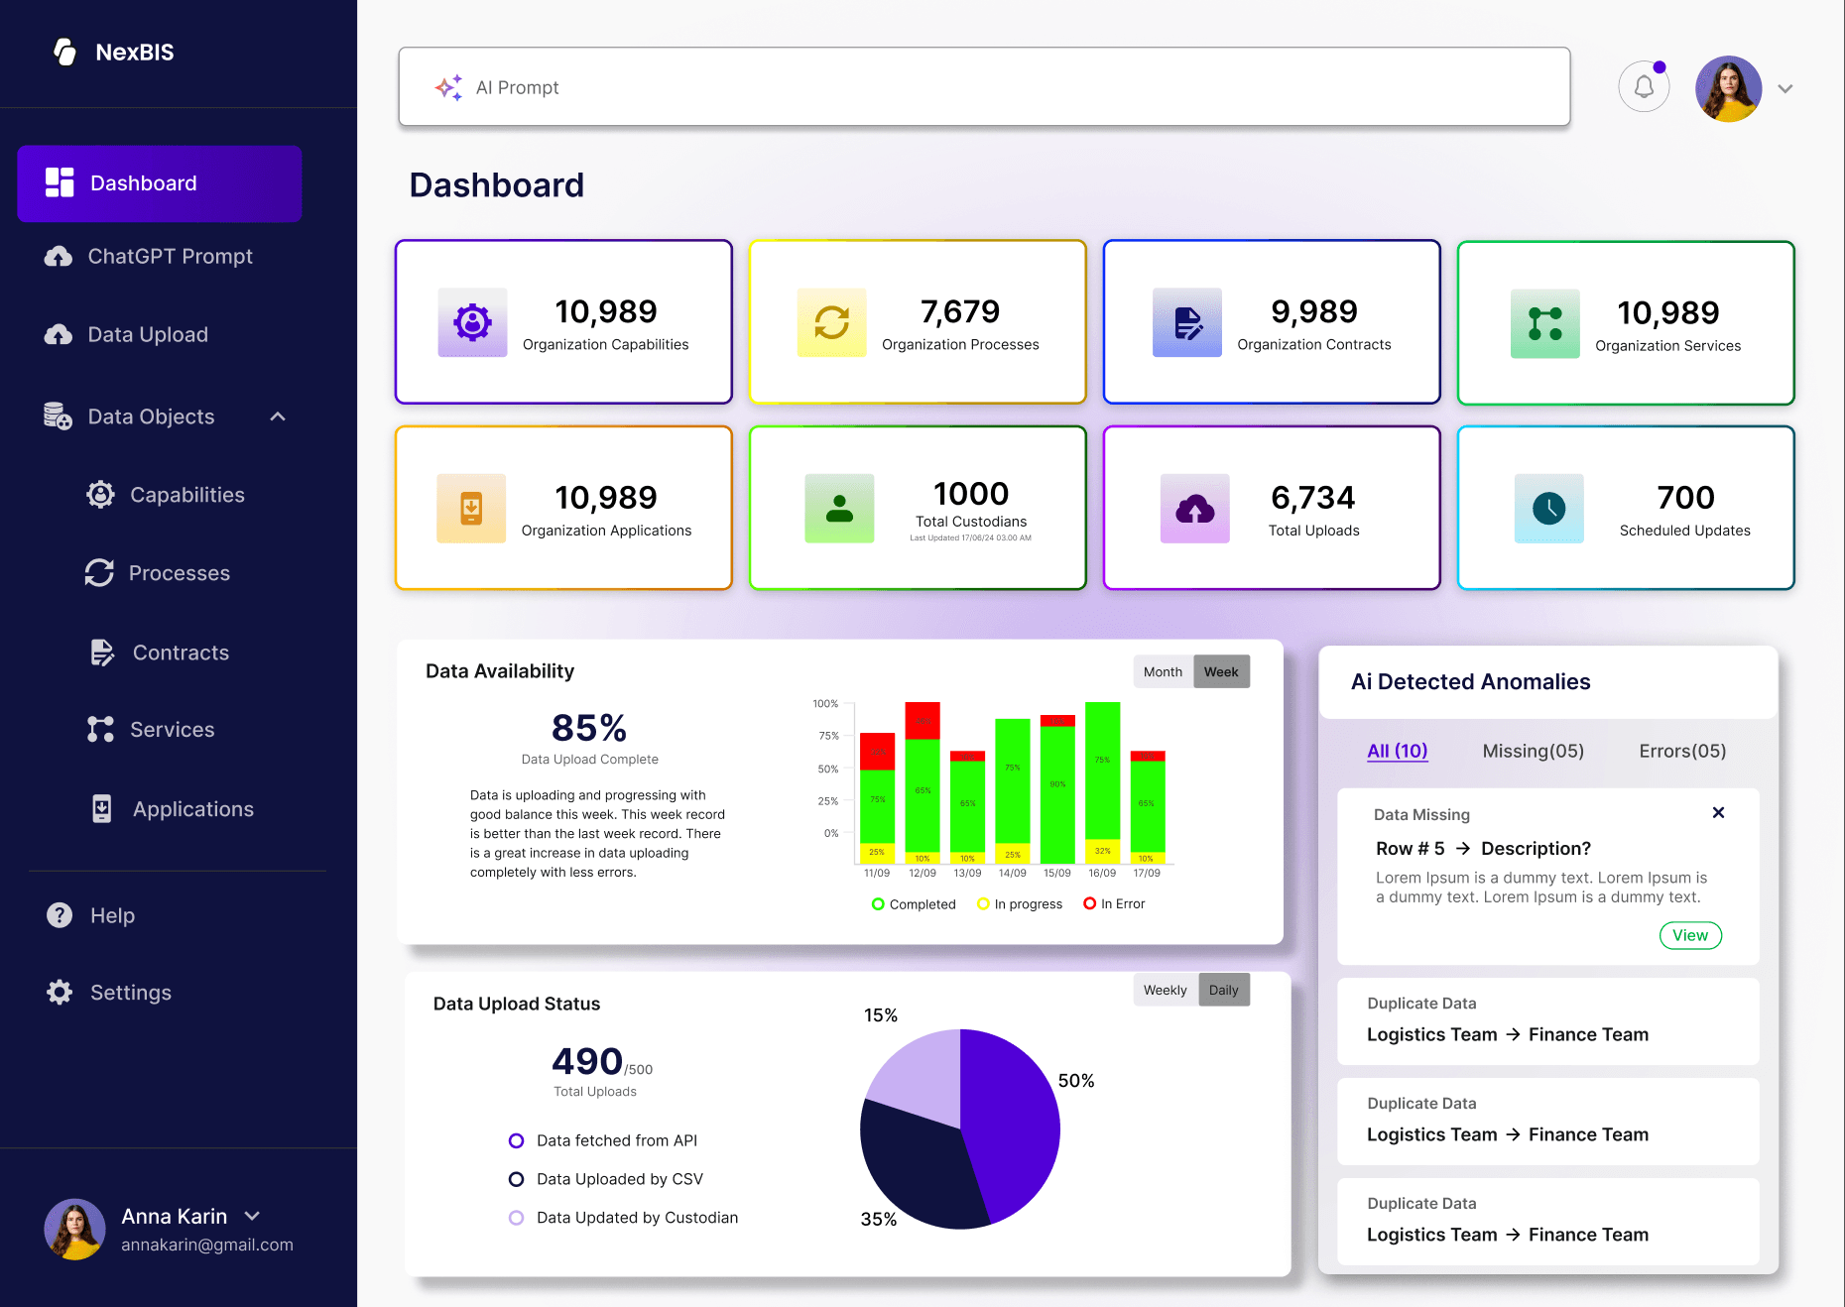
Task: Close the Data Missing anomaly card
Action: click(1718, 812)
